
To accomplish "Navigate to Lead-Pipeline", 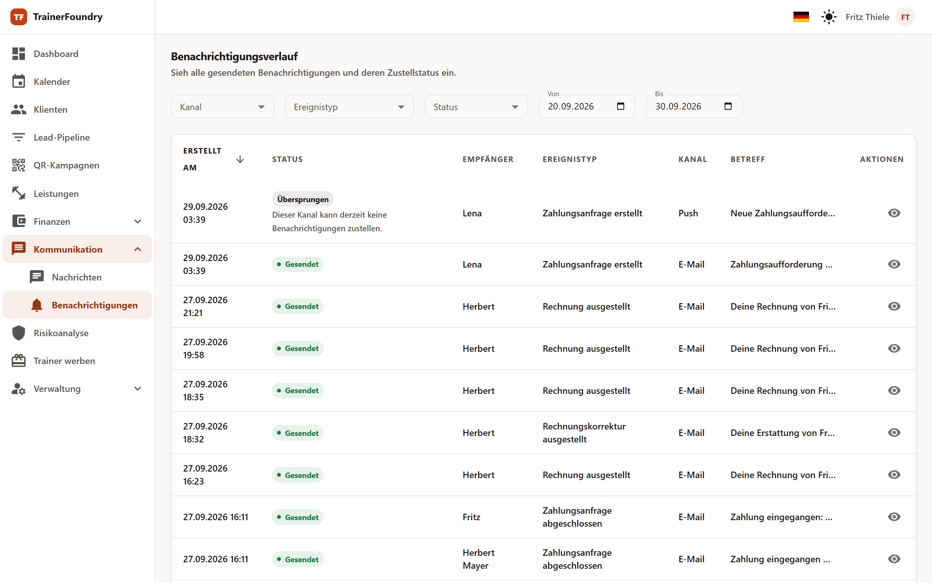I will tap(77, 137).
